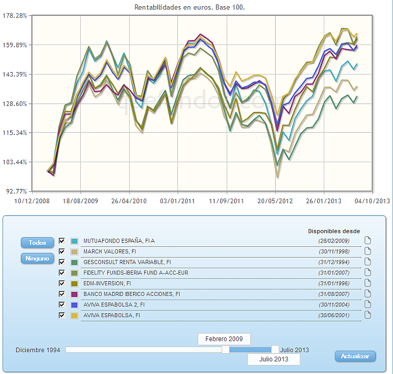Click the 92.77% y-axis label
The image size is (393, 374).
coord(16,191)
